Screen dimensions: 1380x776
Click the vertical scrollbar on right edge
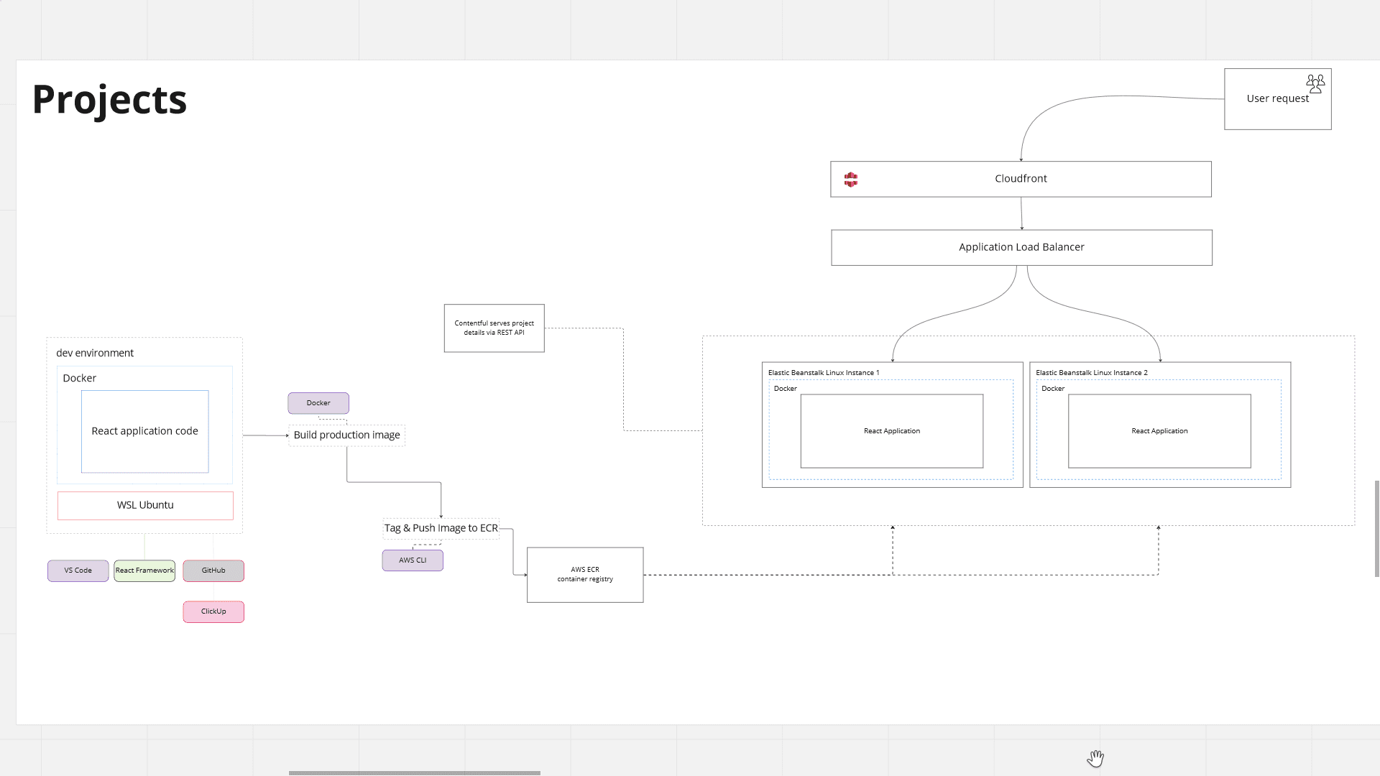1377,529
